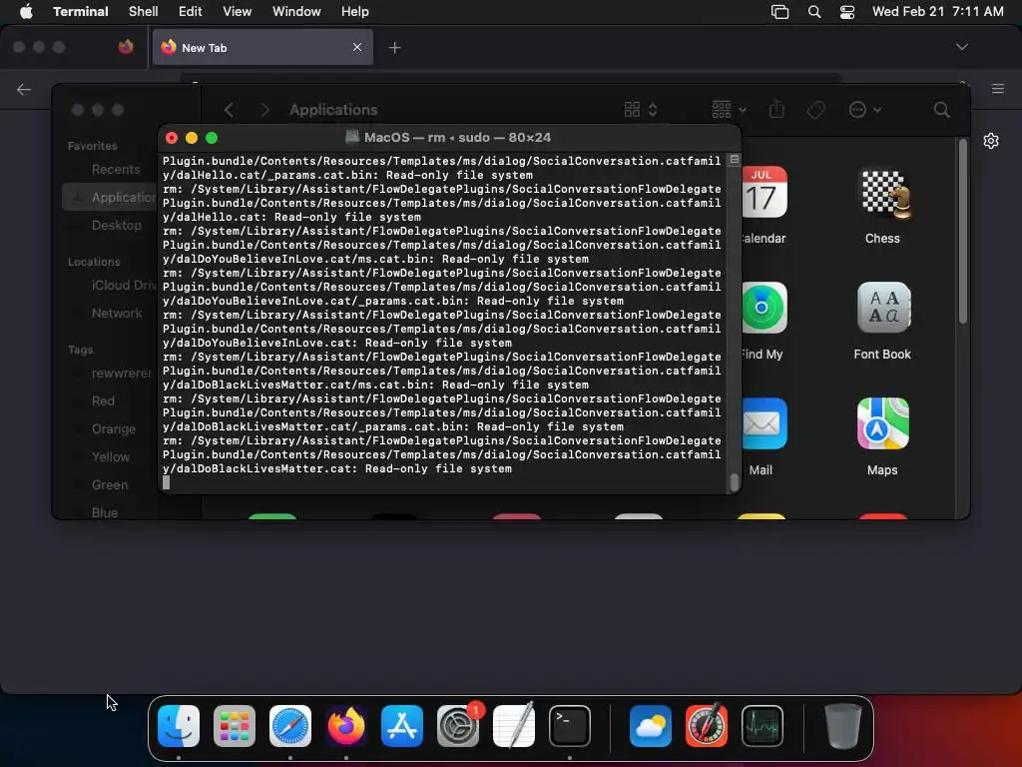Open Finder group-by dropdown

click(x=729, y=110)
